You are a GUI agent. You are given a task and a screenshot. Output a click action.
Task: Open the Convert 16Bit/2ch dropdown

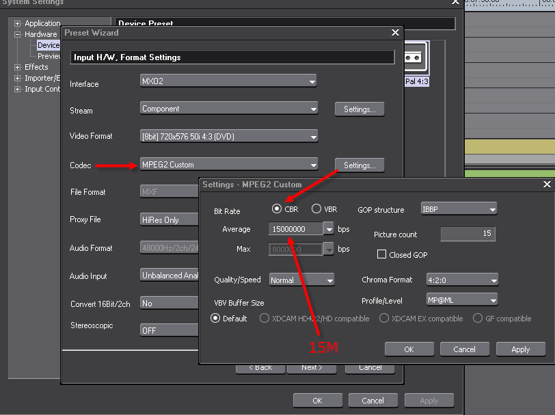[x=170, y=303]
